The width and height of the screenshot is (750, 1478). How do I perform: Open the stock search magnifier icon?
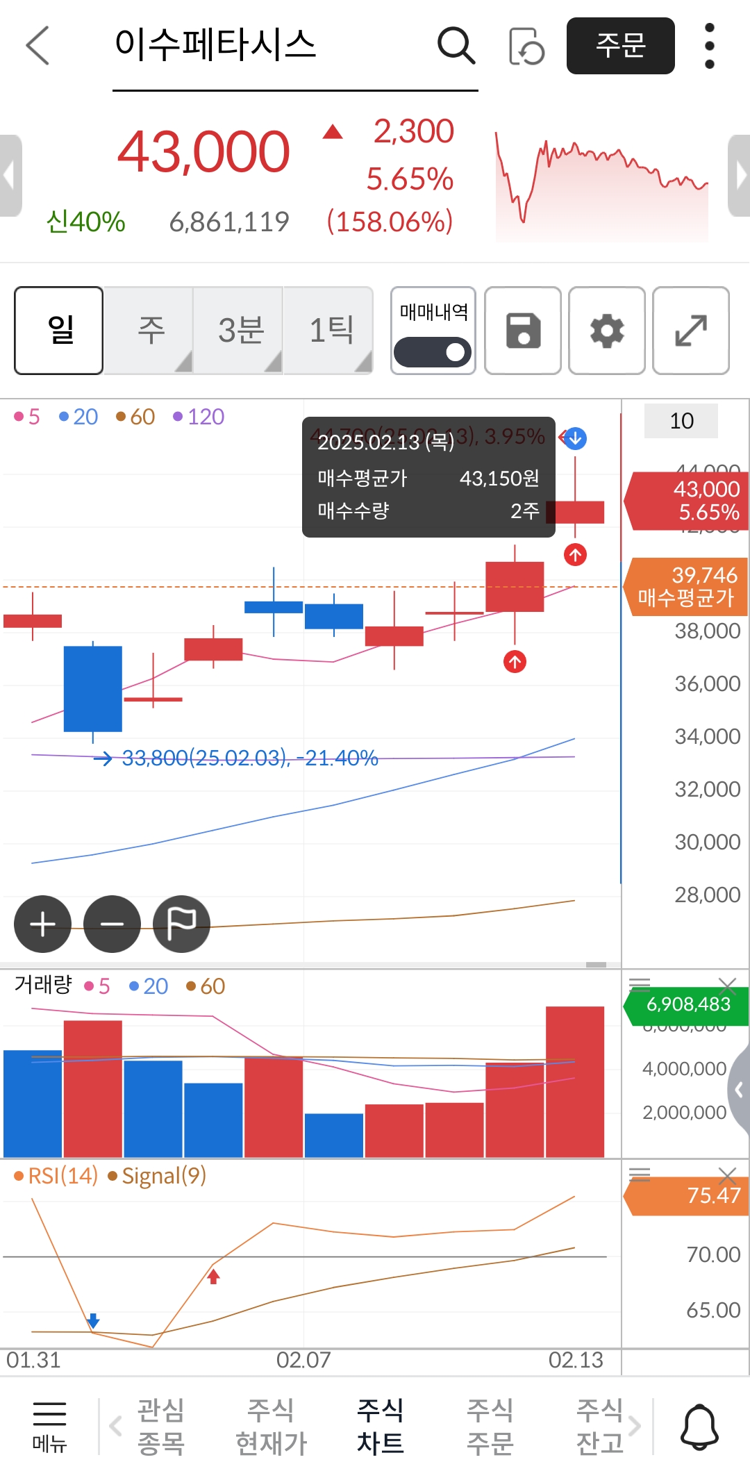pos(456,46)
